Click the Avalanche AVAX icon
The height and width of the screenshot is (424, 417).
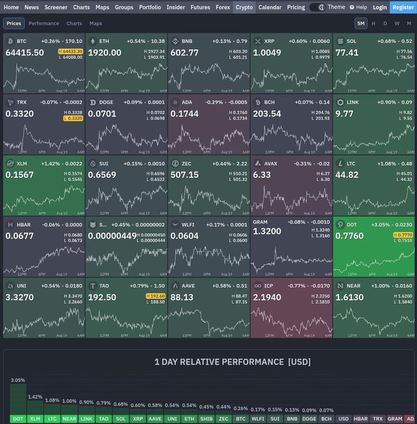click(258, 163)
